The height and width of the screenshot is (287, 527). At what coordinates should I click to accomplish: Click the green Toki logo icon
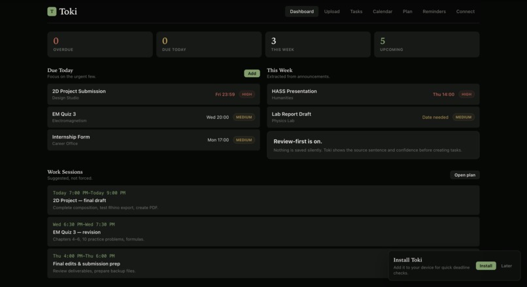52,11
